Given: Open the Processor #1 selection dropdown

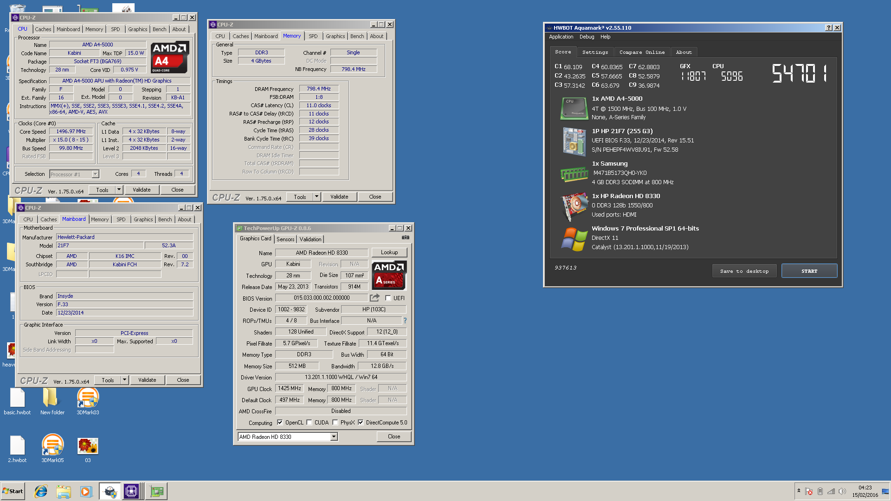Looking at the screenshot, I should point(95,174).
